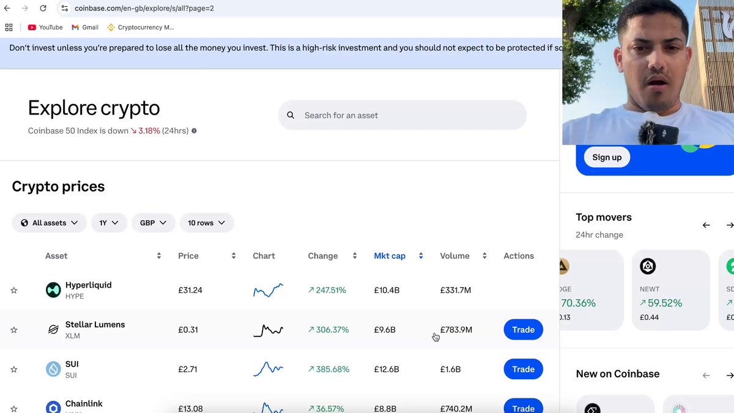The width and height of the screenshot is (734, 413).
Task: Click into the Search for an asset field
Action: click(402, 115)
